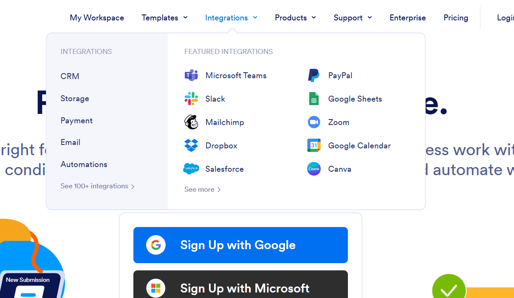Collapse the Integrations dropdown menu
514x298 pixels.
click(231, 17)
